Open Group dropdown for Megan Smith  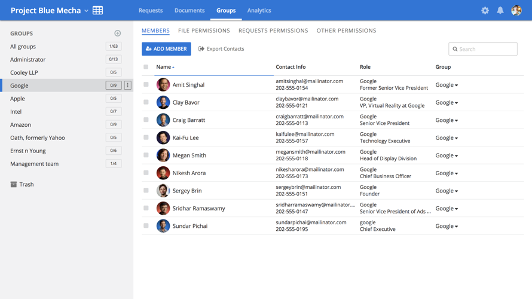point(447,155)
